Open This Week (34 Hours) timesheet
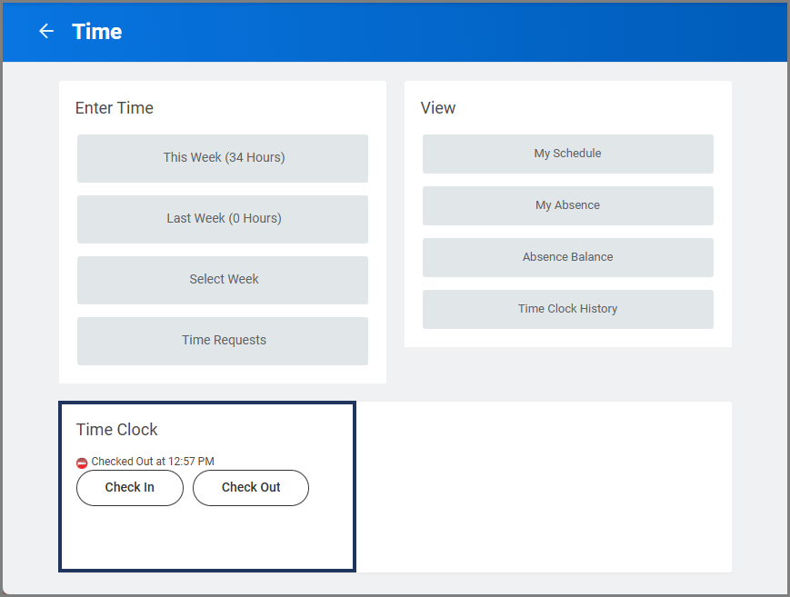This screenshot has width=790, height=597. (x=223, y=158)
